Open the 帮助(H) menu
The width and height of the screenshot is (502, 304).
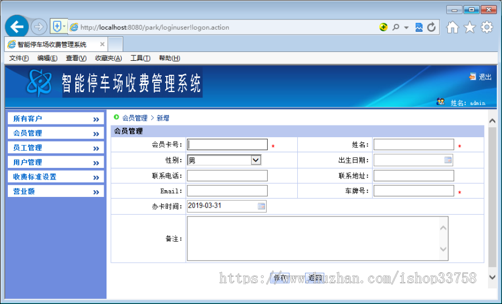tap(170, 58)
